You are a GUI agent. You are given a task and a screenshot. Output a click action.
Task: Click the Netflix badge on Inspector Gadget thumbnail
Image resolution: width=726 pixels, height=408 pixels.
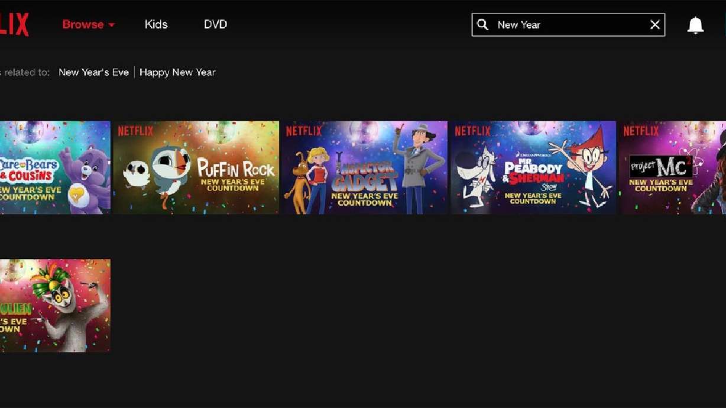[304, 130]
